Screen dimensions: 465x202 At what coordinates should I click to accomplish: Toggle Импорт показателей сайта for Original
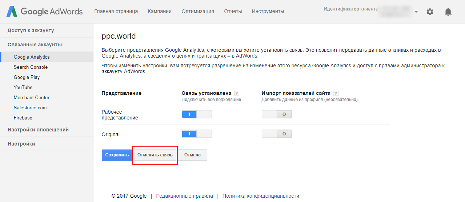[x=277, y=134]
